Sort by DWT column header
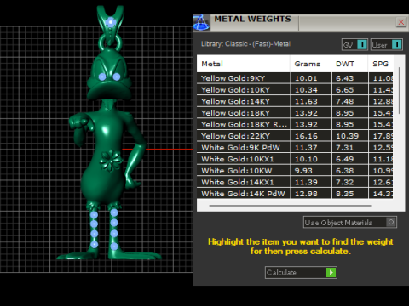 [x=349, y=64]
